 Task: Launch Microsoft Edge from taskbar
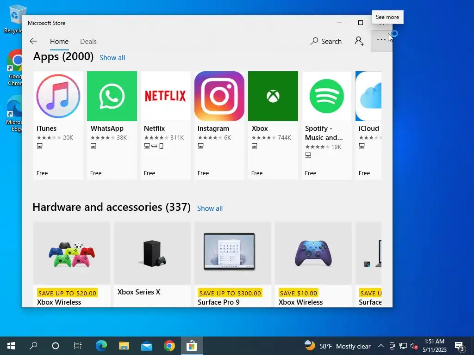tap(101, 346)
